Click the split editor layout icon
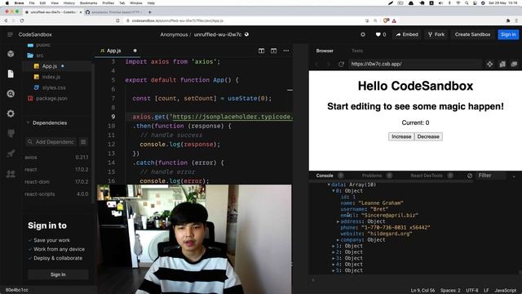 [261, 51]
